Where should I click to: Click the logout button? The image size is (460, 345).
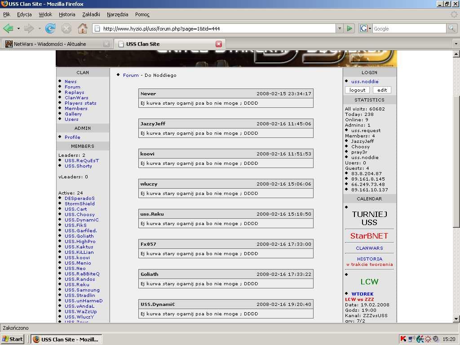point(357,90)
